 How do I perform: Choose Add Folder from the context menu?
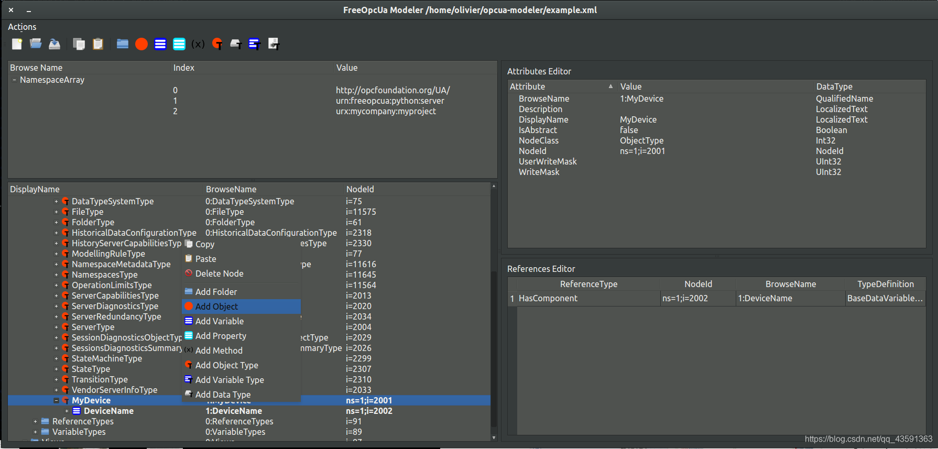click(x=241, y=292)
